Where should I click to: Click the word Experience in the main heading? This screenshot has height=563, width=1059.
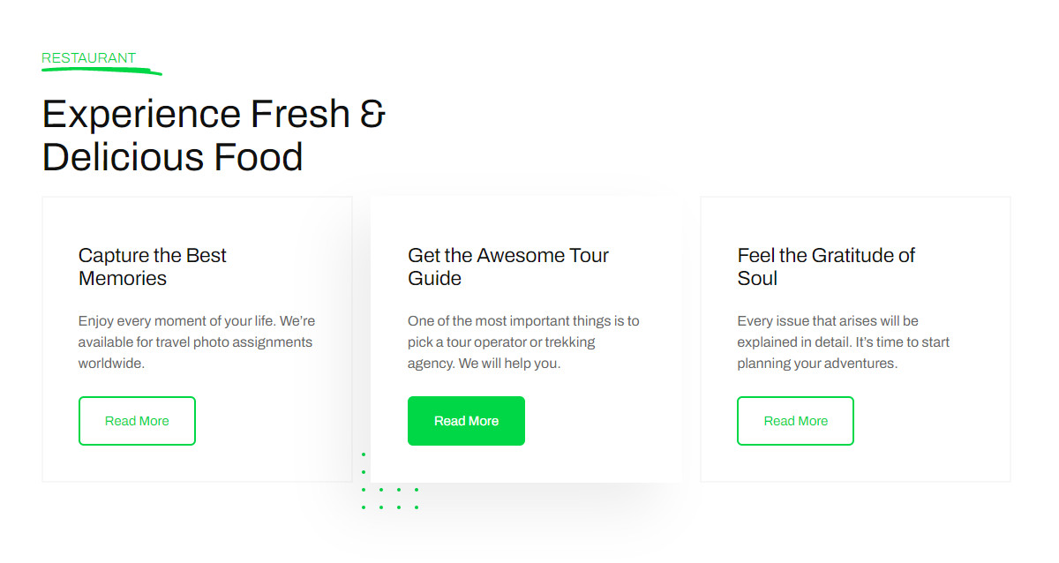(141, 115)
